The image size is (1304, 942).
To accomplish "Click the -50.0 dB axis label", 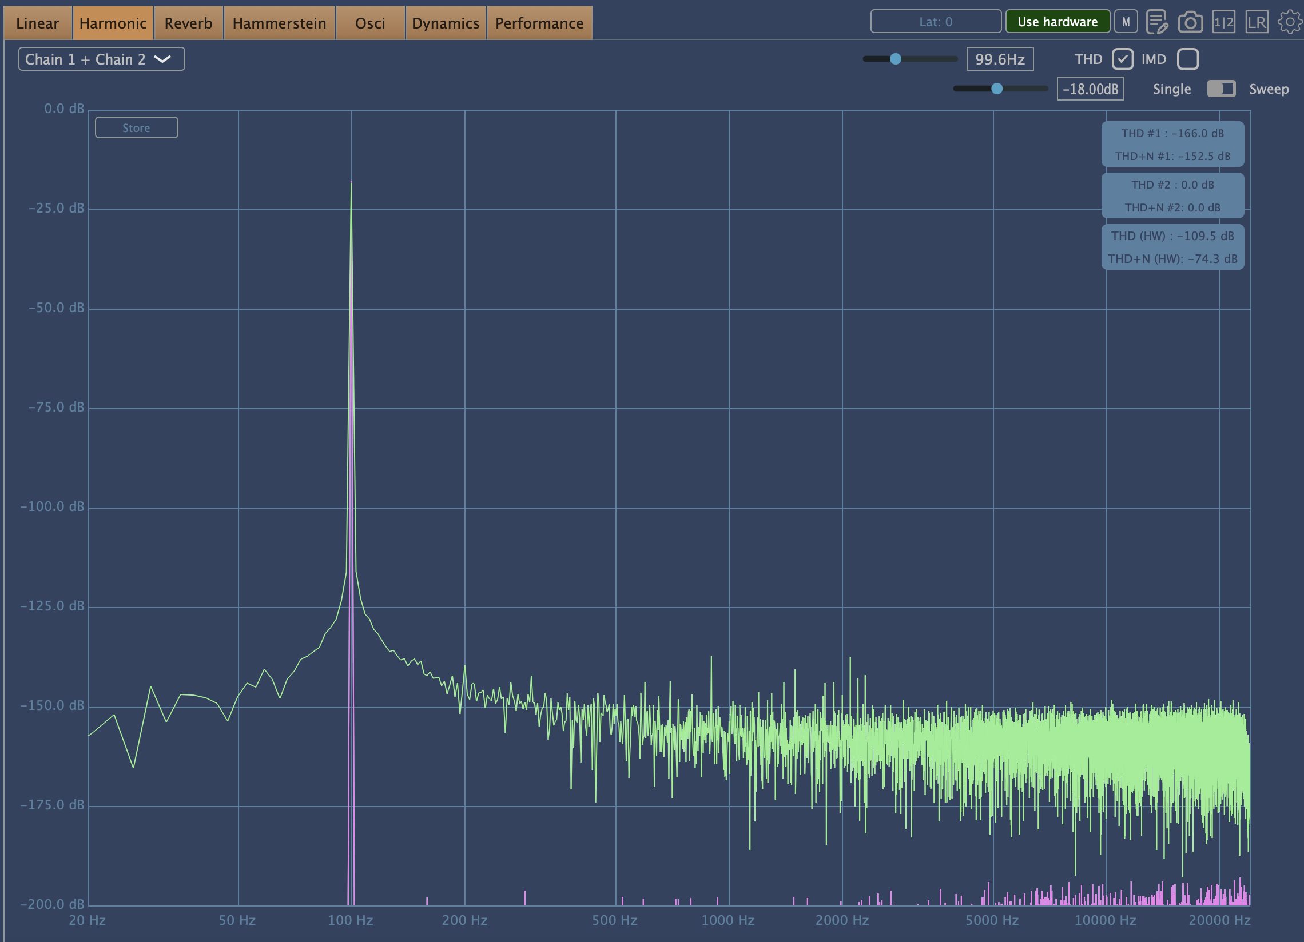I will [x=57, y=308].
